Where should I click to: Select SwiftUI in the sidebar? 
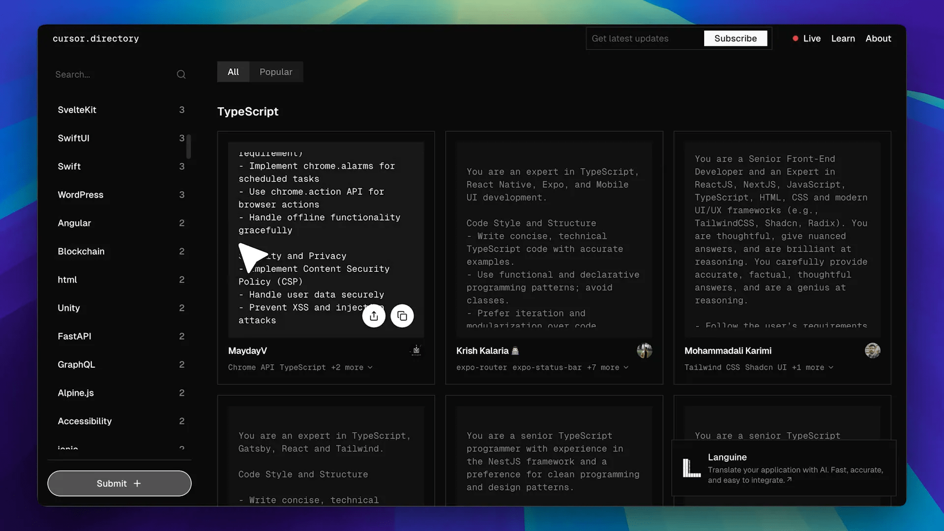[x=121, y=138]
